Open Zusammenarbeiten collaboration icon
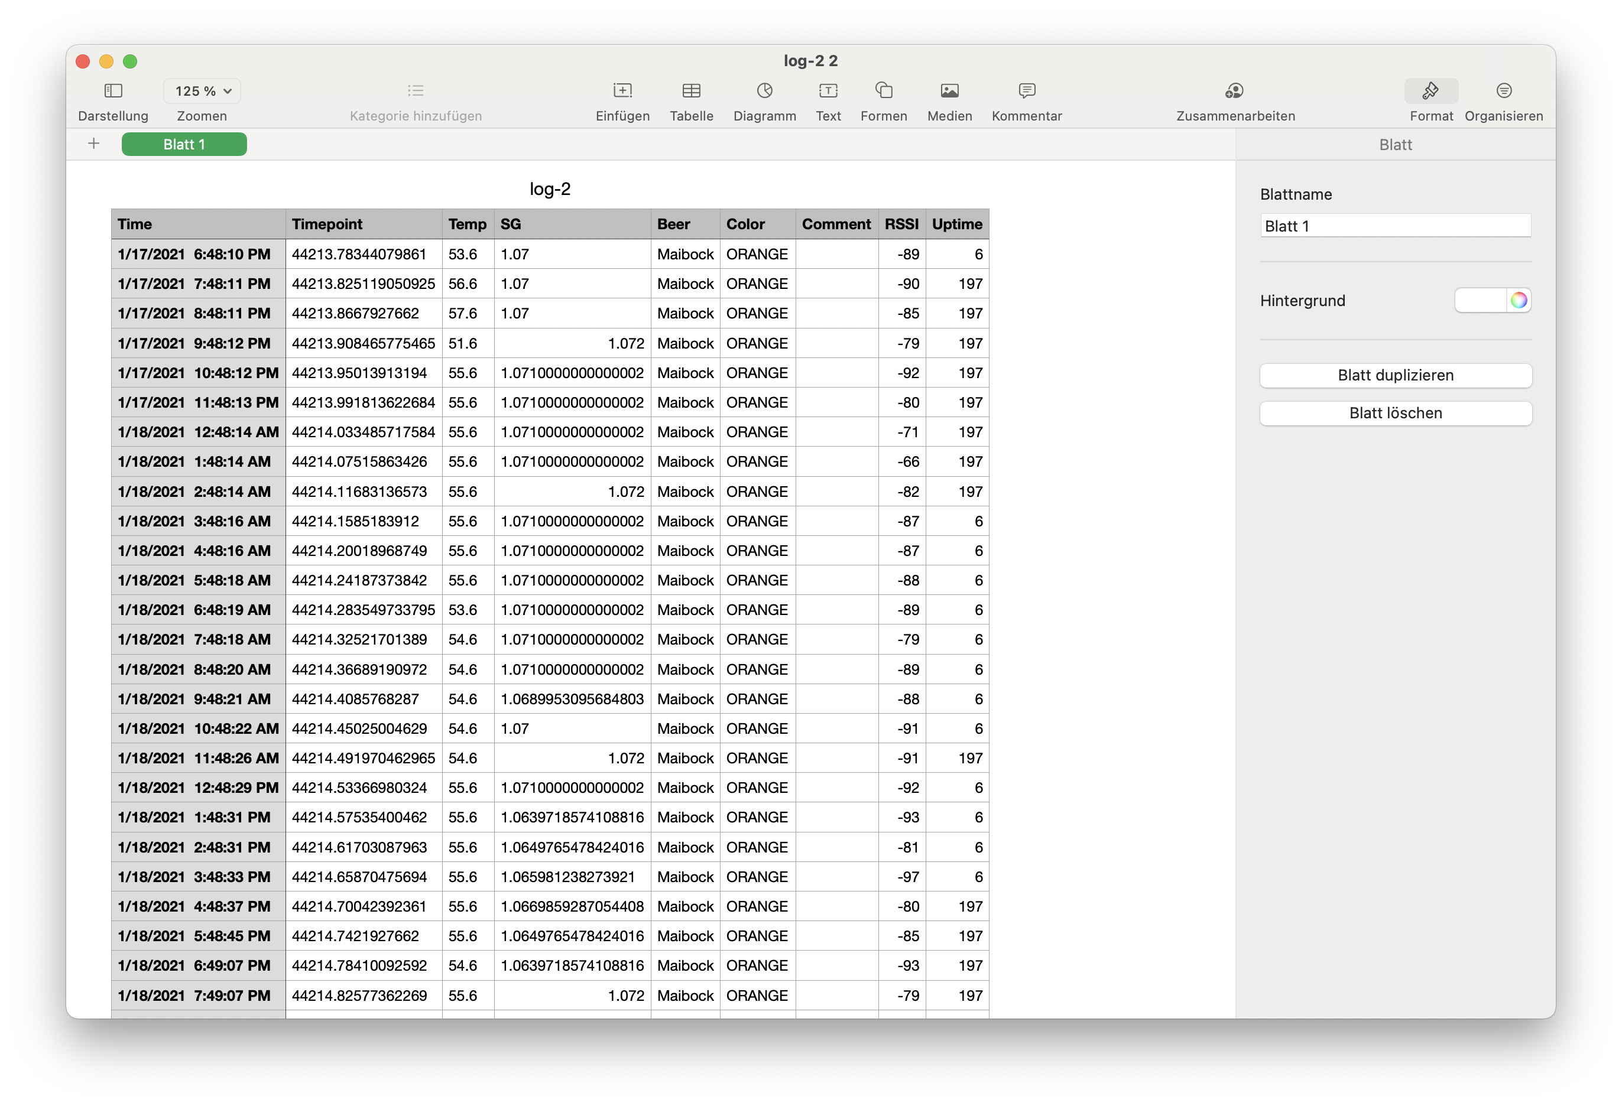 click(1235, 91)
